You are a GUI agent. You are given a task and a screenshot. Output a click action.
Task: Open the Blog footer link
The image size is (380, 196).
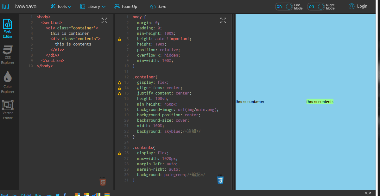(15, 195)
